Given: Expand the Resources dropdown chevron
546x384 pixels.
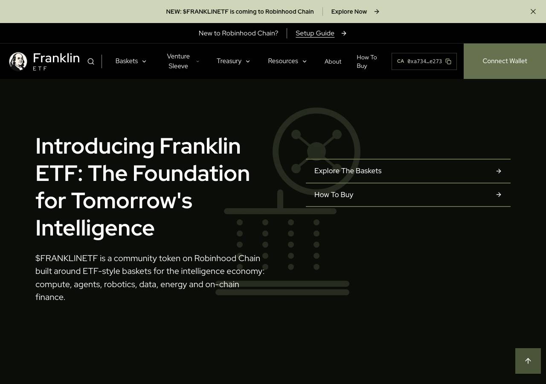Looking at the screenshot, I should pos(305,61).
